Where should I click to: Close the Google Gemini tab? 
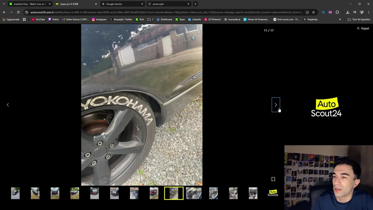point(142,4)
